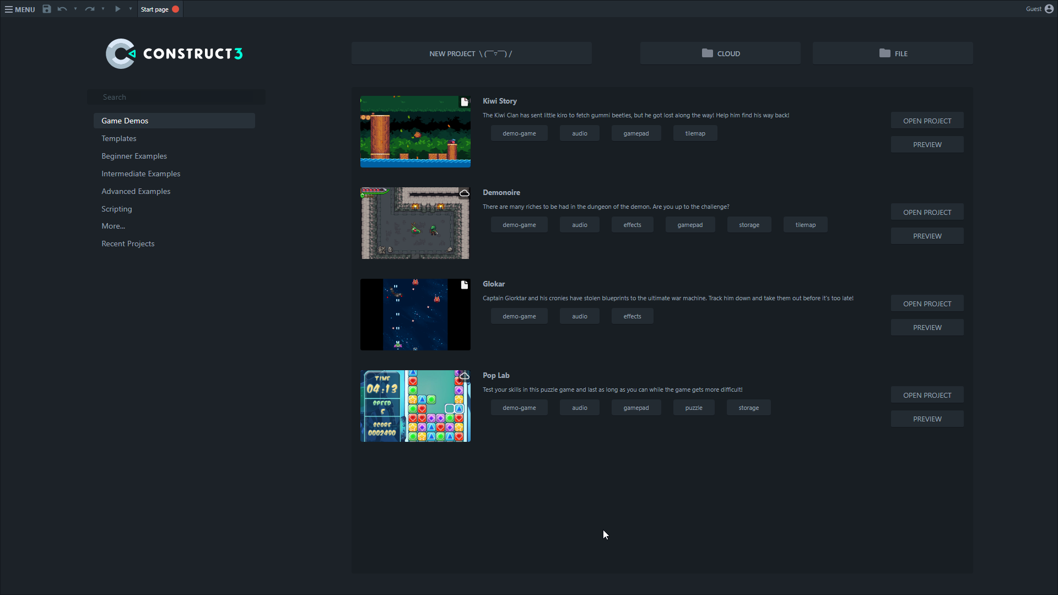
Task: Click the Guest account avatar icon
Action: (1049, 9)
